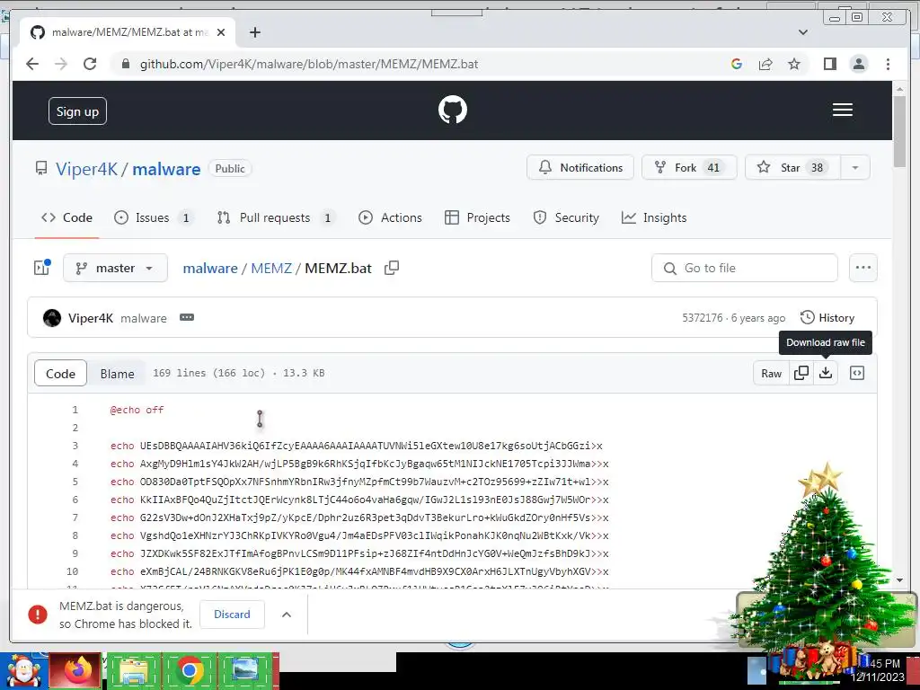This screenshot has height=690, width=920.
Task: Open the Viper4K owner link
Action: pyautogui.click(x=87, y=169)
